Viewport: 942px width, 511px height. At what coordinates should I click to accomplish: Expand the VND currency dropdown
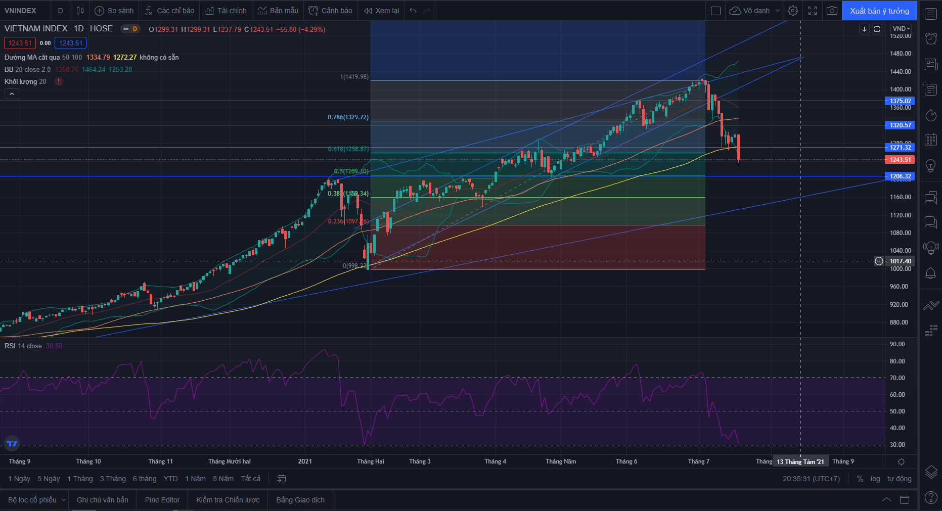[x=901, y=29]
